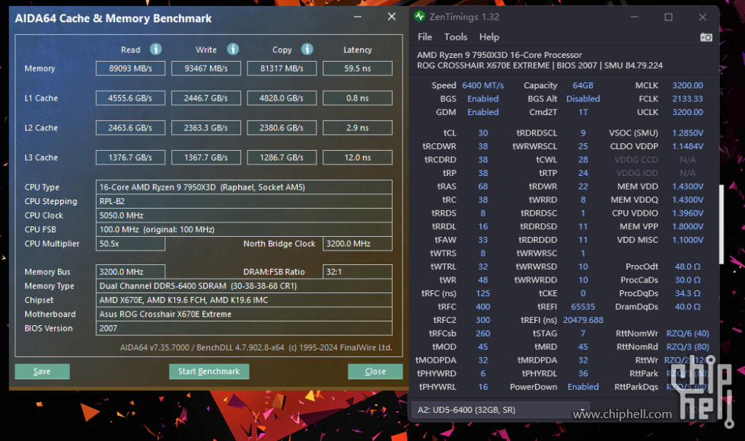The height and width of the screenshot is (441, 745).
Task: Click the North Bridge Clock 3200.0 MHz field
Action: 358,244
